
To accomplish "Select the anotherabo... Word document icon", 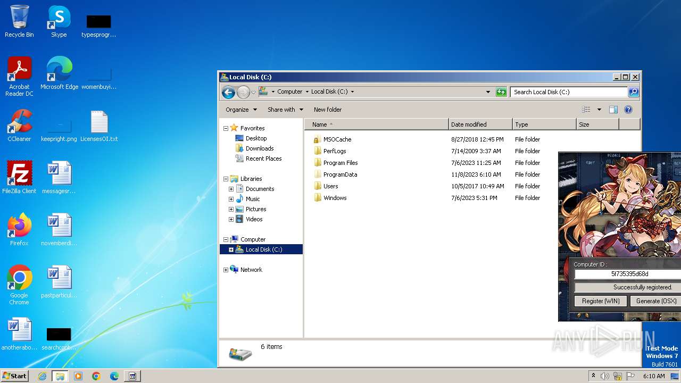I will (x=19, y=334).
